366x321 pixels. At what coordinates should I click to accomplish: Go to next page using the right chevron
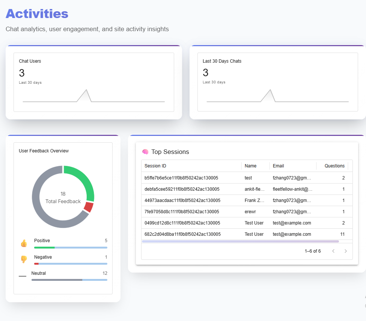[345, 251]
